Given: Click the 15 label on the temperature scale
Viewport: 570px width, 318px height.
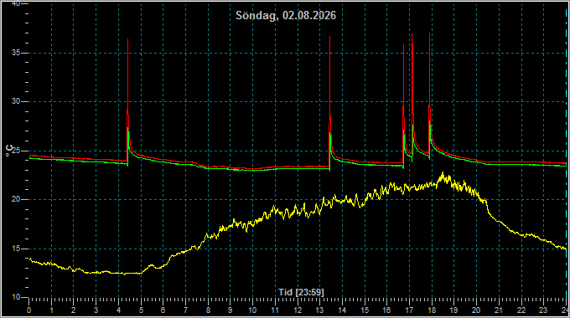Looking at the screenshot, I should tap(16, 249).
